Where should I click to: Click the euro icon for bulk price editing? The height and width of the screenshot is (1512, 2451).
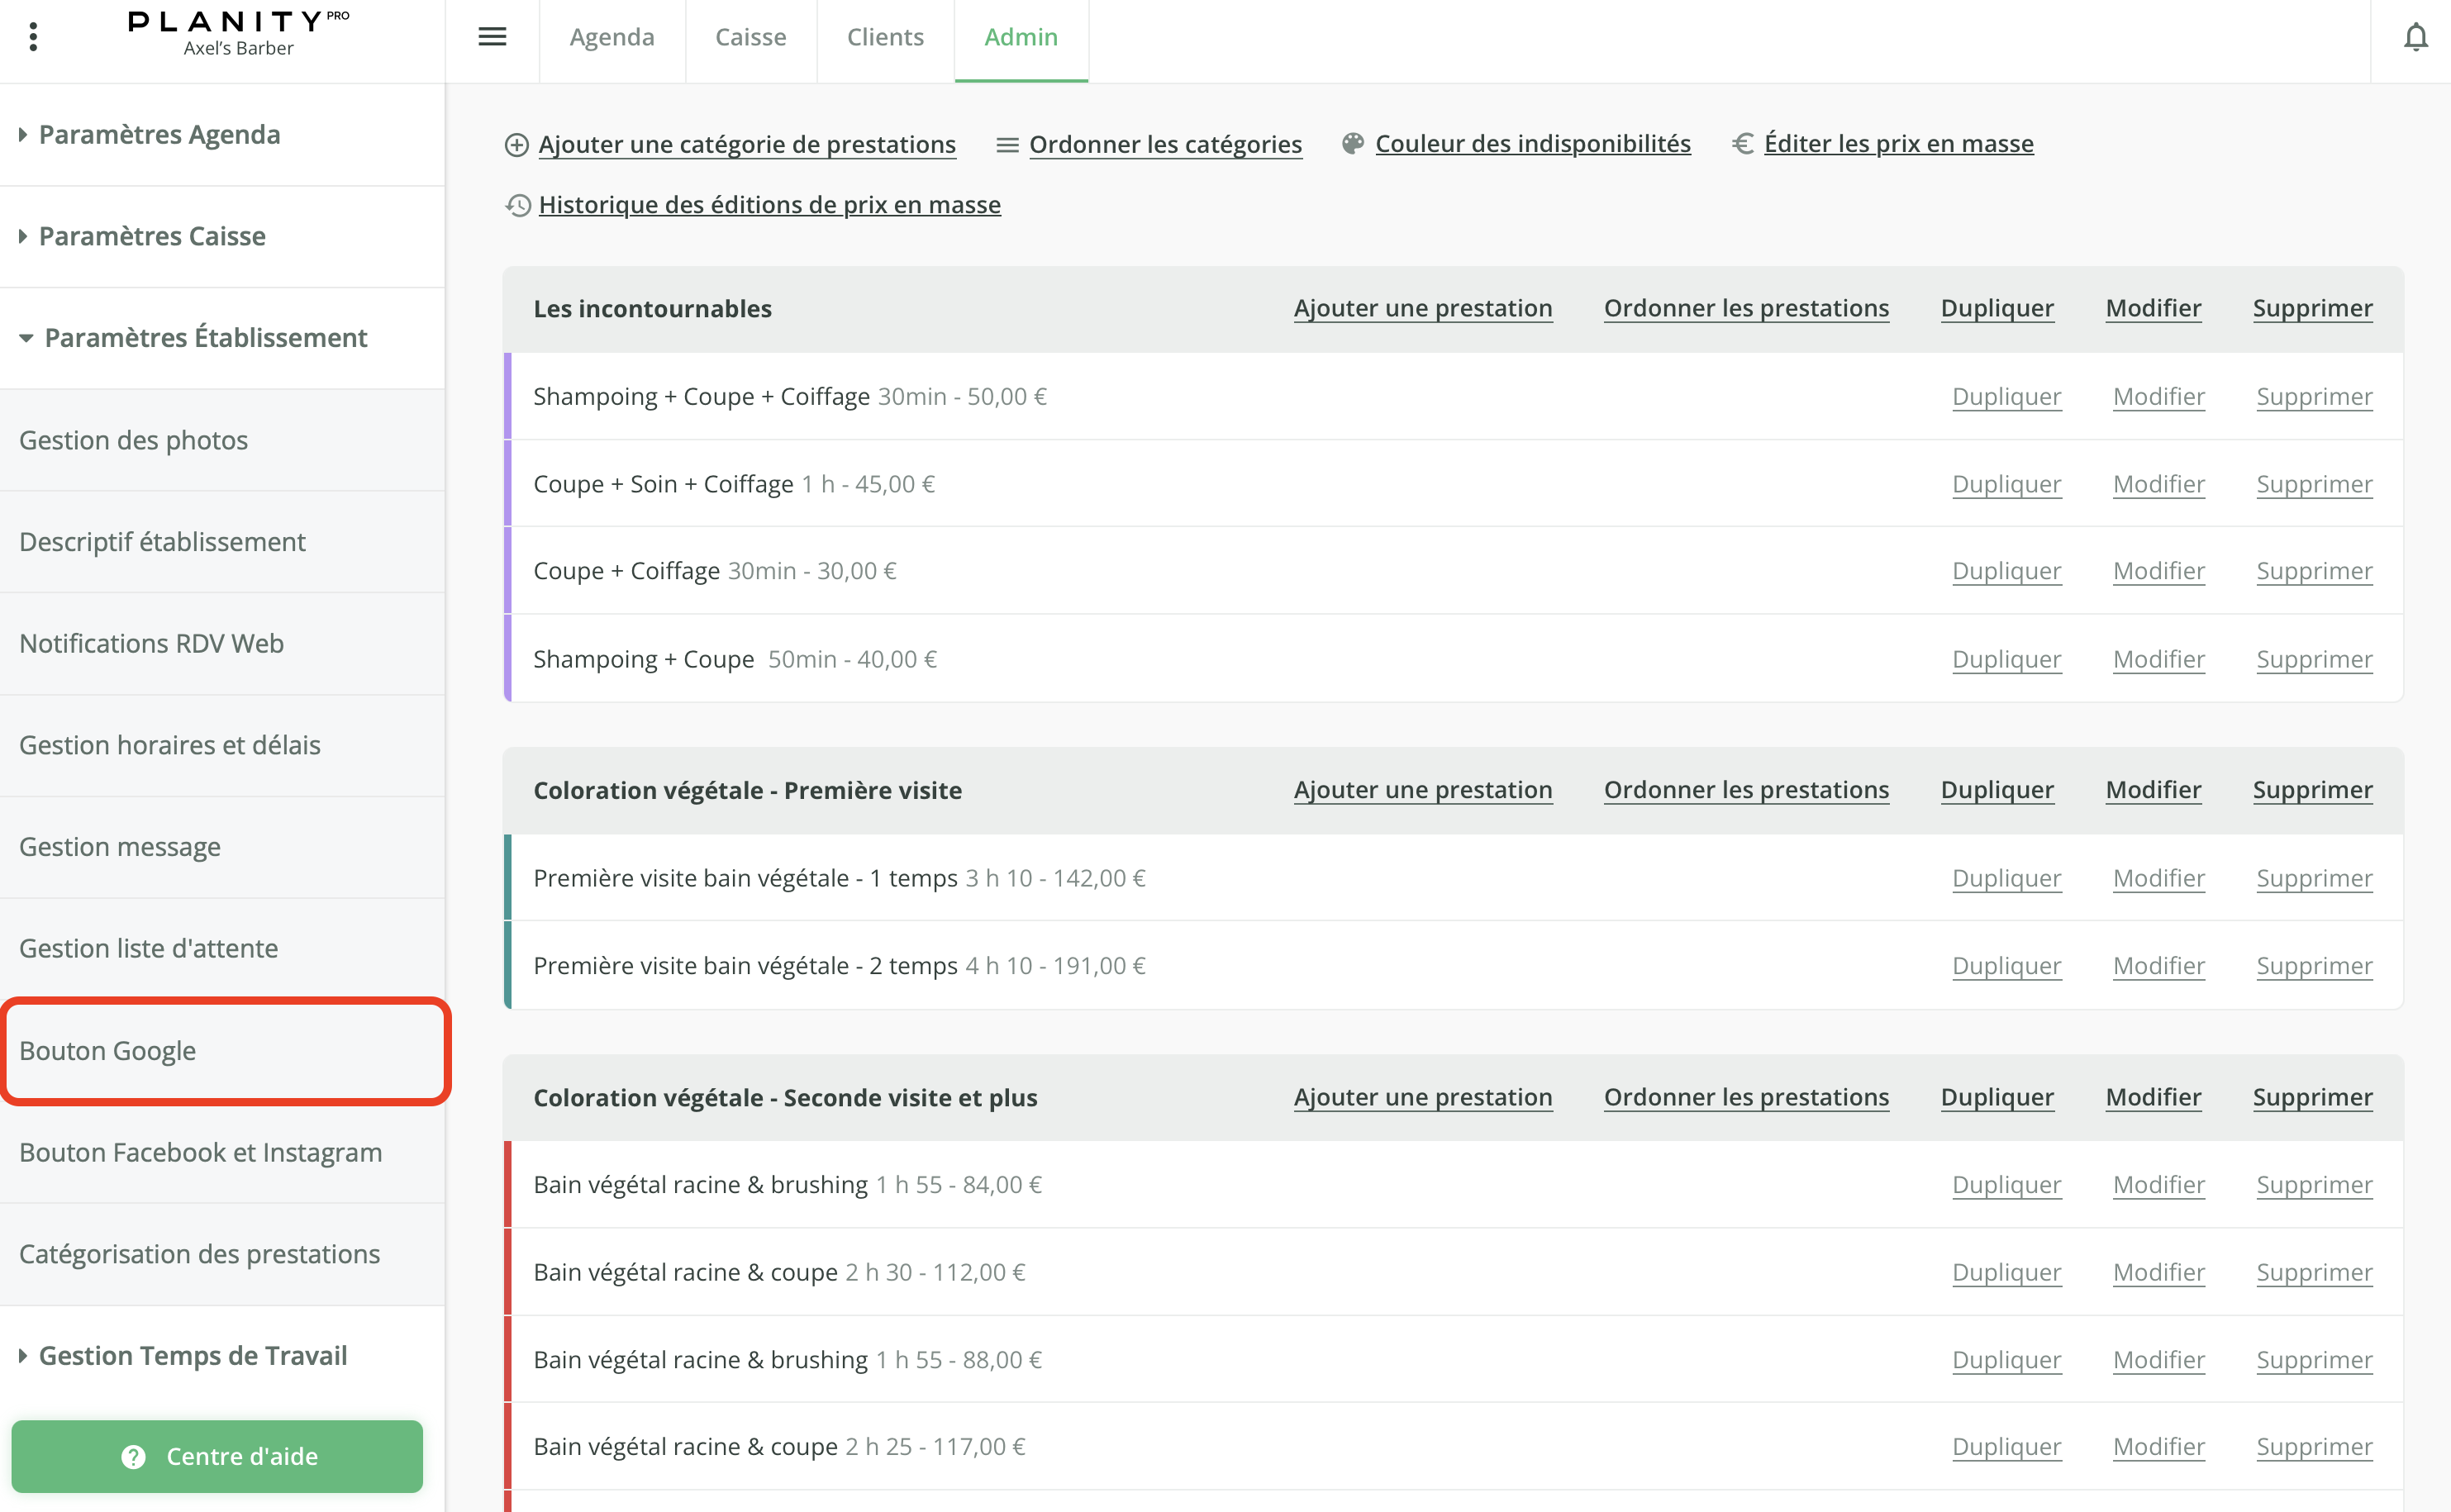1742,143
